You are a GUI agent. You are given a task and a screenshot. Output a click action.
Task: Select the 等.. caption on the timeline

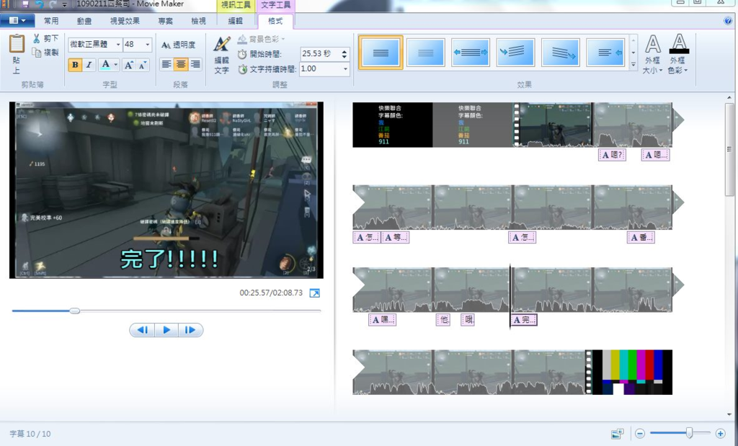(x=395, y=238)
